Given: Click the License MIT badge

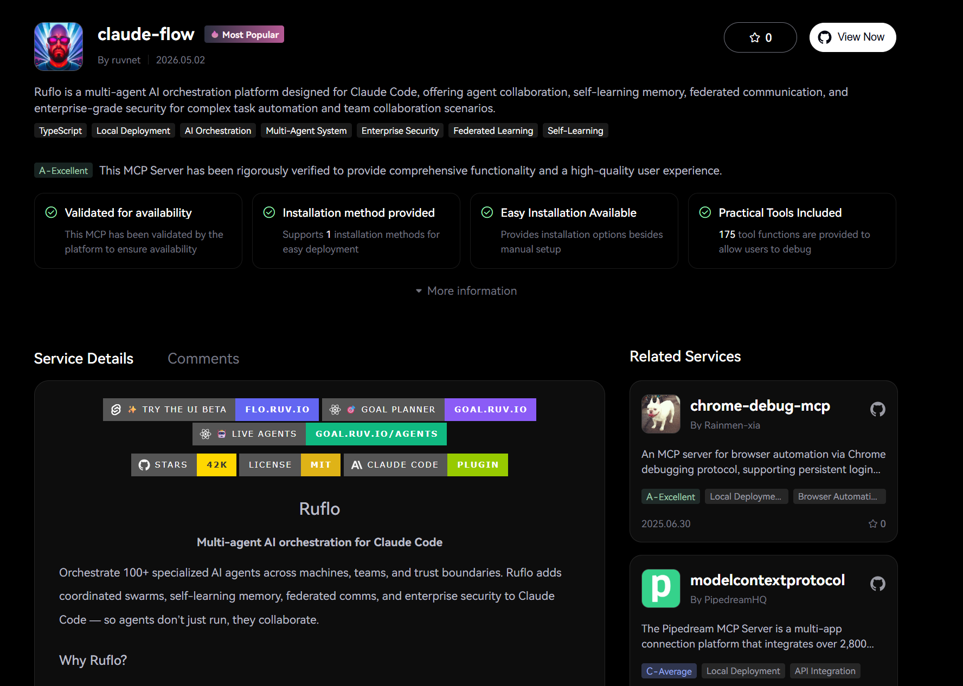Looking at the screenshot, I should (290, 465).
